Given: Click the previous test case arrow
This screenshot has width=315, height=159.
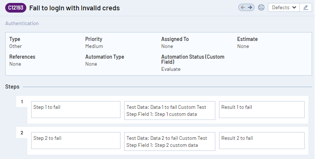Looking at the screenshot, I should click(243, 7).
